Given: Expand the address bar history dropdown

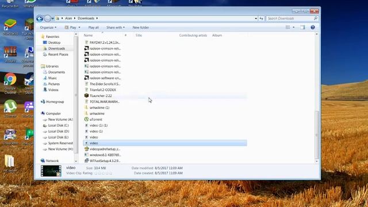Looking at the screenshot, I should click(x=256, y=18).
